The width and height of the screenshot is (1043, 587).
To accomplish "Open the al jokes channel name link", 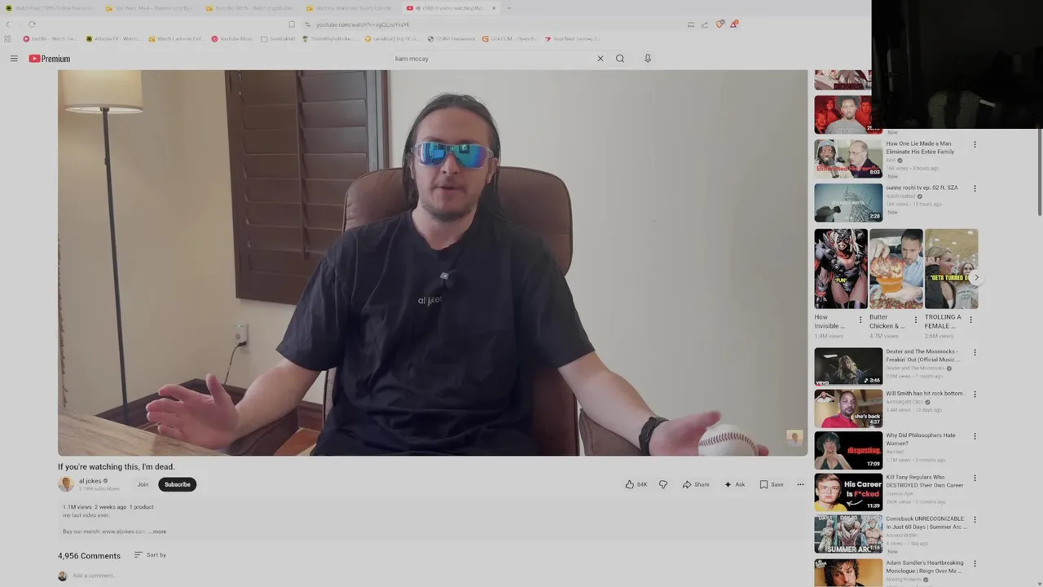I will click(x=90, y=481).
